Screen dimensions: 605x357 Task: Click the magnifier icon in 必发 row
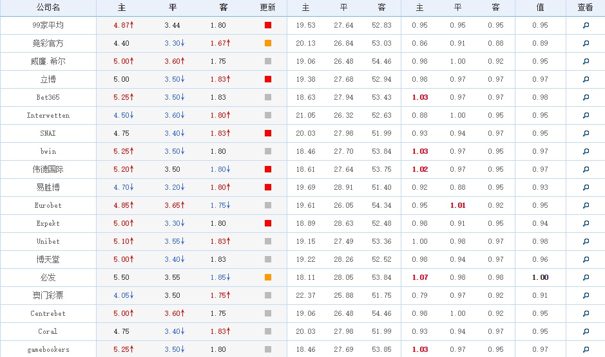(x=586, y=278)
